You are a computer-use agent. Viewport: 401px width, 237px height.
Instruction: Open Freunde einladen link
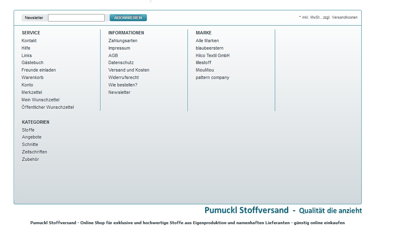(38, 70)
